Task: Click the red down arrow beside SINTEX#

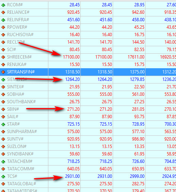Action: tap(3, 87)
